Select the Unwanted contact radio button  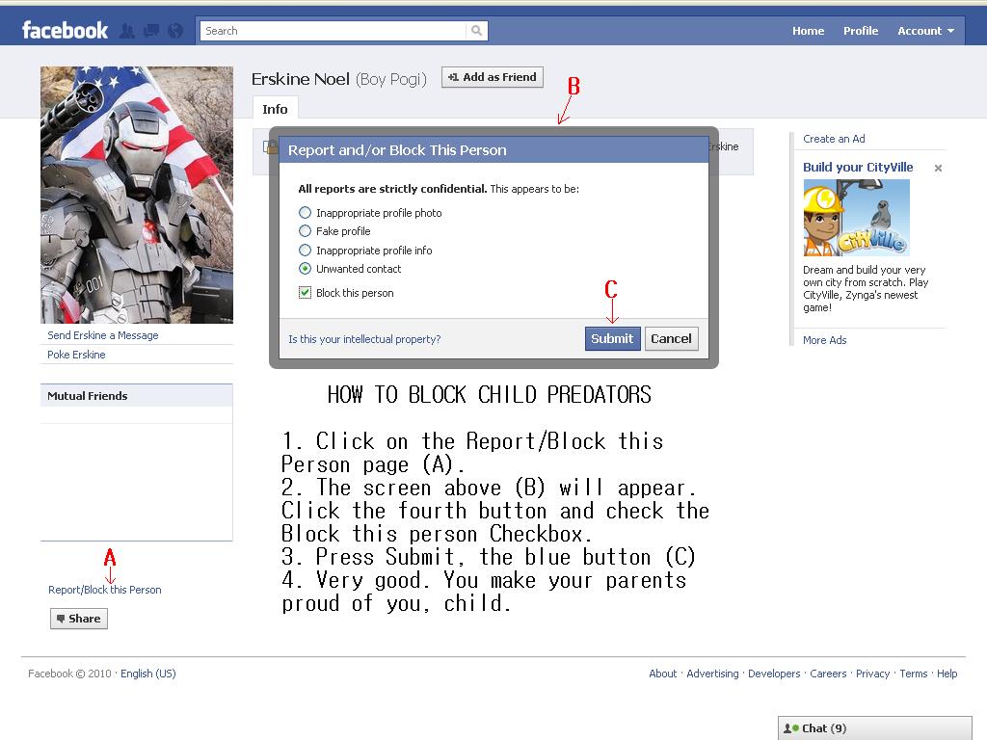306,269
